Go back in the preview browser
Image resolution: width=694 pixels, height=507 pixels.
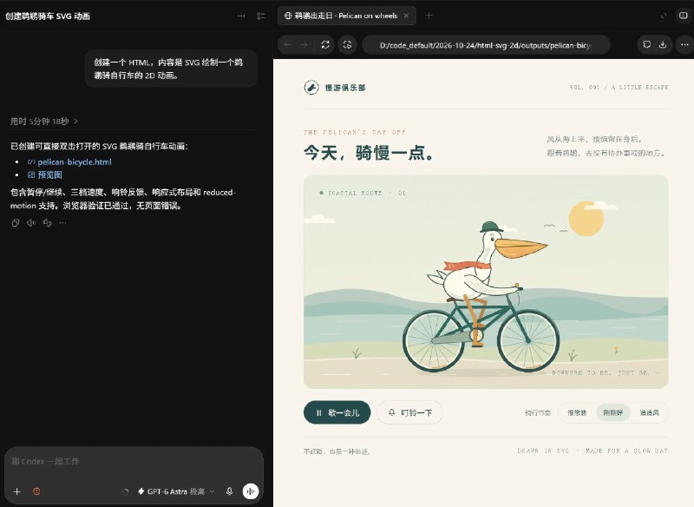[287, 45]
